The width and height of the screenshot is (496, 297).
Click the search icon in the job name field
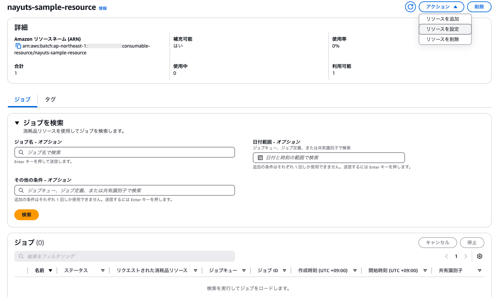point(21,152)
